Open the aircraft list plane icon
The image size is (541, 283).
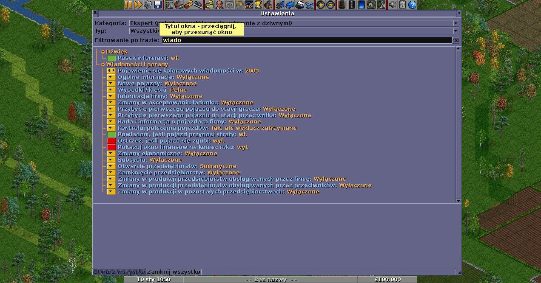tap(309, 5)
